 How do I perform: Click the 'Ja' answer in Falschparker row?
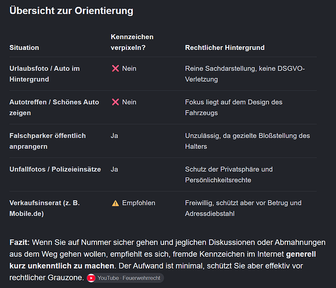point(114,136)
